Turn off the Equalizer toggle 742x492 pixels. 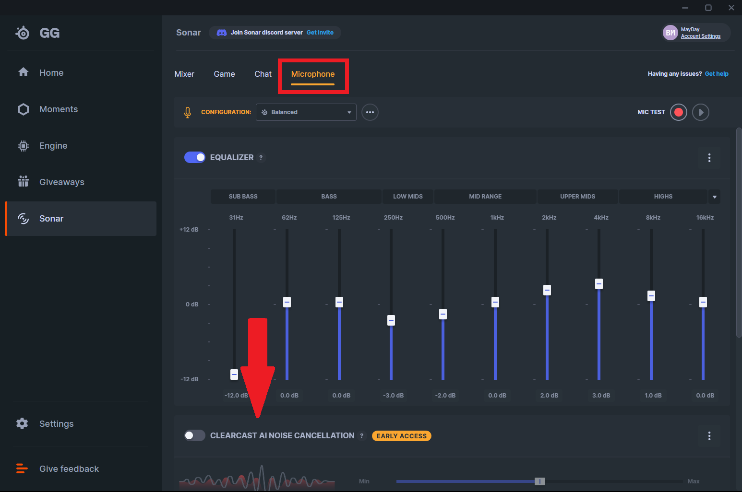(194, 157)
